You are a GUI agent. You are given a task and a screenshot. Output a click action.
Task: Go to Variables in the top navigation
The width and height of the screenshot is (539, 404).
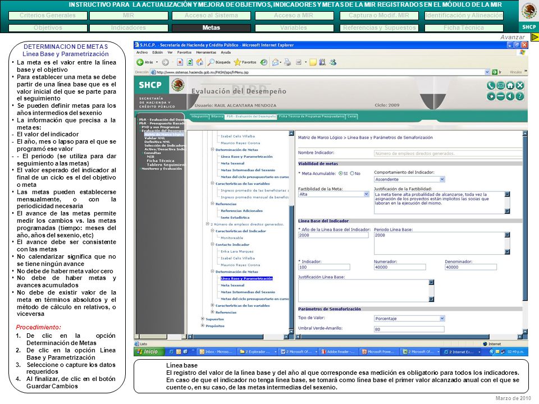point(294,28)
